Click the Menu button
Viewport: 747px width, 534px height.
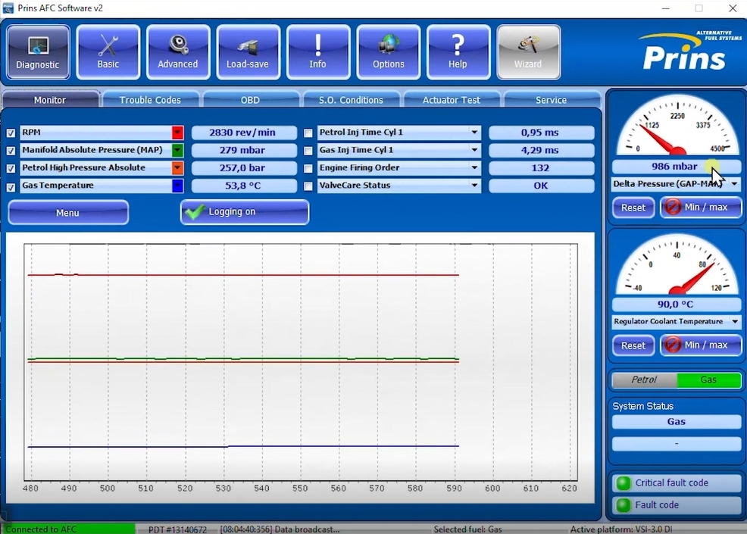[x=67, y=213]
